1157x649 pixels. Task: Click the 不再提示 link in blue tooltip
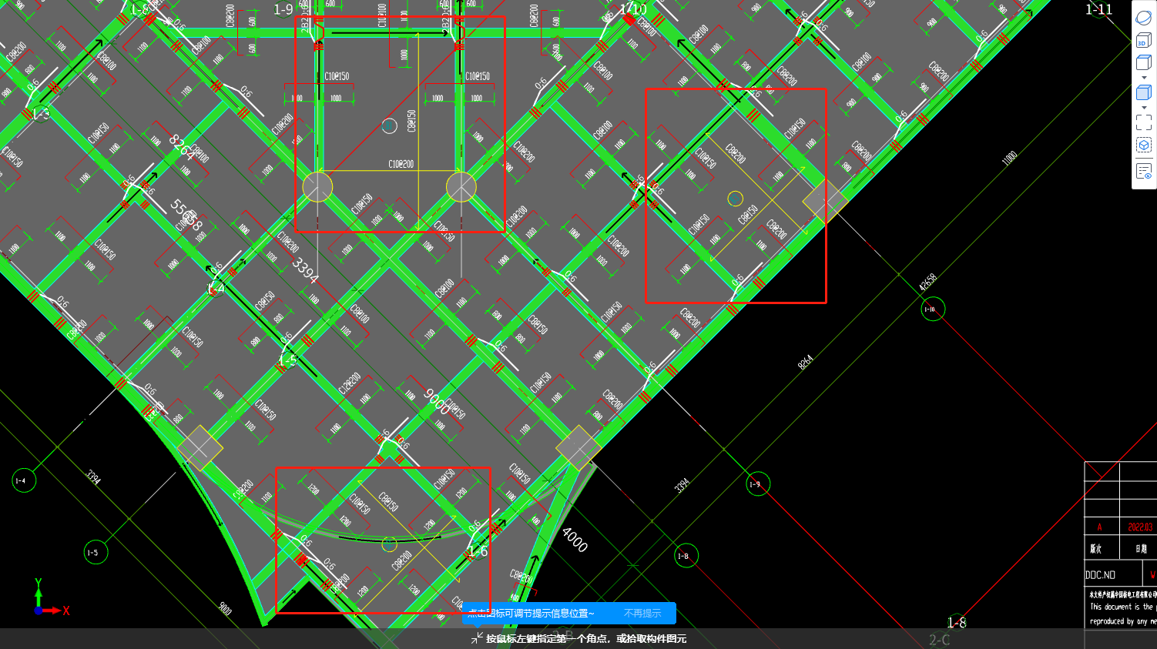(642, 614)
